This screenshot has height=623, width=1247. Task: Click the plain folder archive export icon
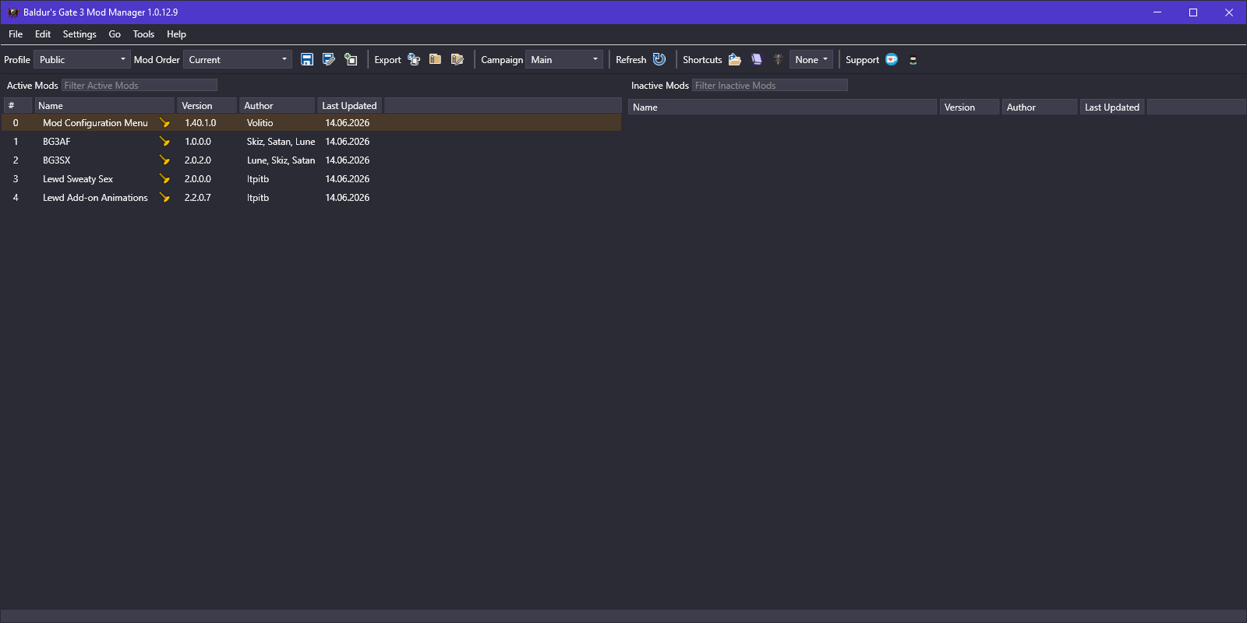436,59
